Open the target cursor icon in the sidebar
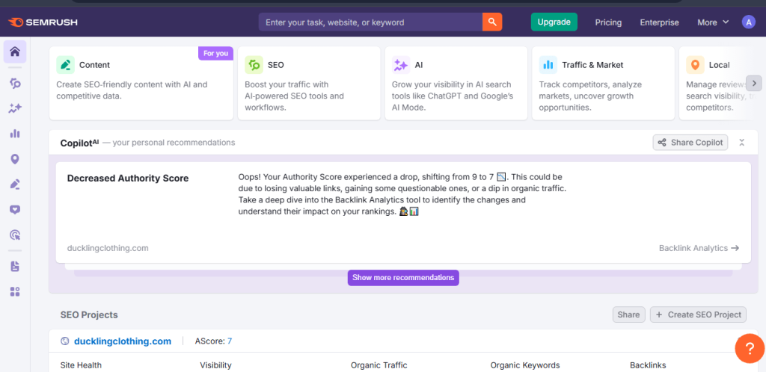 click(15, 235)
